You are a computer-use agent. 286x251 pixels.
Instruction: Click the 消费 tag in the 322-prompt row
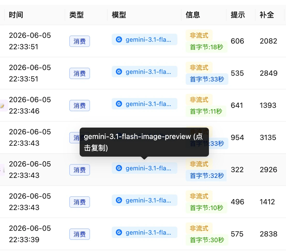80,170
